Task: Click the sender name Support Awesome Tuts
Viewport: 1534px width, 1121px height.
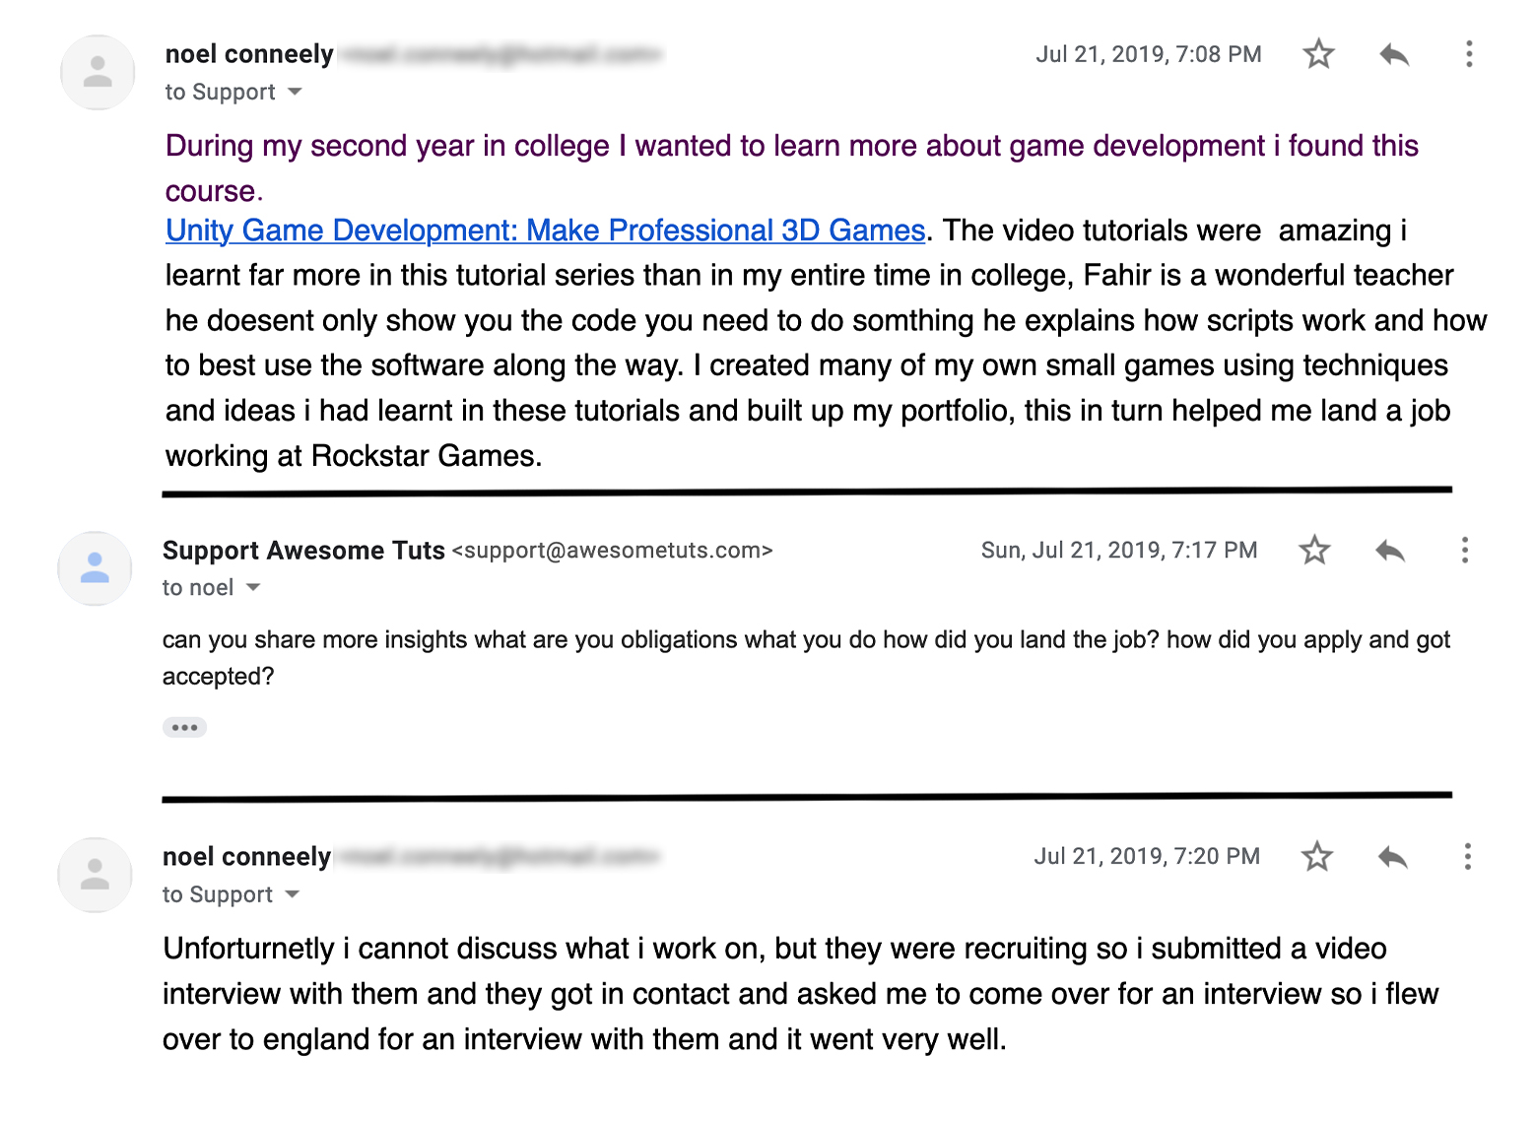Action: pos(302,550)
